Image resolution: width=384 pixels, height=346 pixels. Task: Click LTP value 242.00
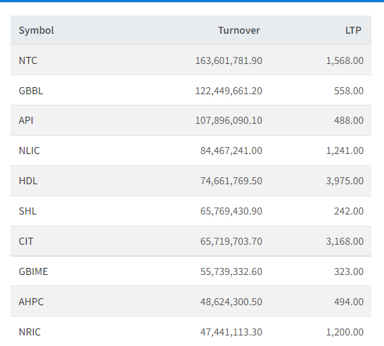tap(349, 211)
